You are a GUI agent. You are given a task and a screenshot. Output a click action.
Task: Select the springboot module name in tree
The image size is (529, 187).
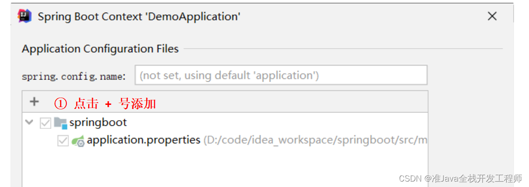pos(98,123)
